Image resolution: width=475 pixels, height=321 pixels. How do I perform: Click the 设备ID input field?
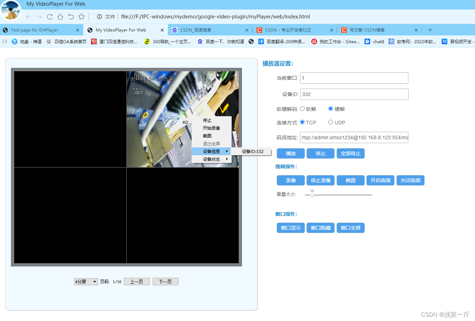coord(354,94)
